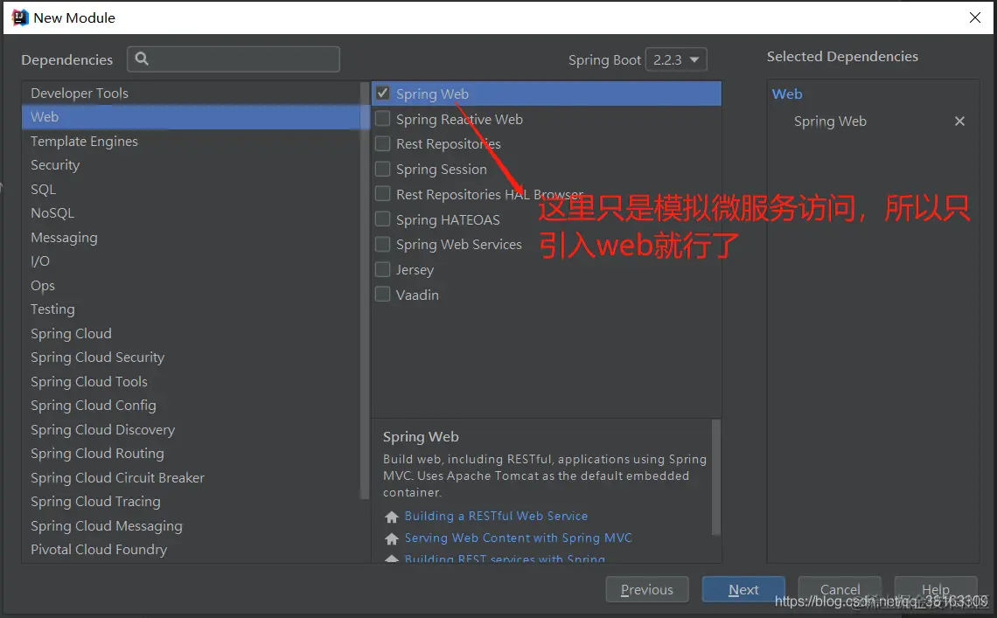Screen dimensions: 997x618
Task: Enable the Spring Reactive Web checkbox
Action: (382, 119)
